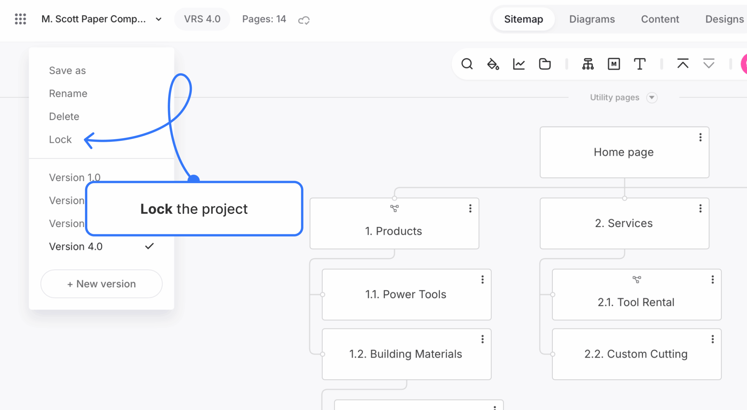
Task: Select the 2. Services page card
Action: 624,224
